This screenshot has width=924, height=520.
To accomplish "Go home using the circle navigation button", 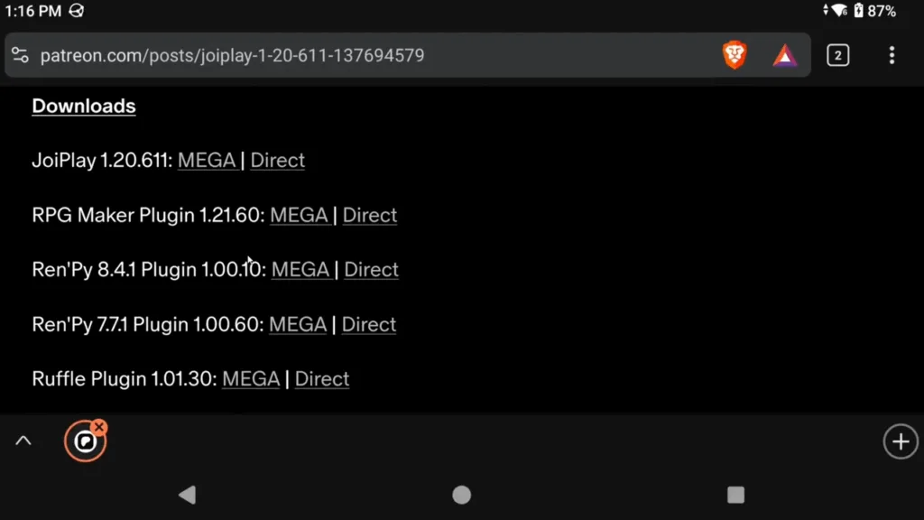I will (x=461, y=495).
